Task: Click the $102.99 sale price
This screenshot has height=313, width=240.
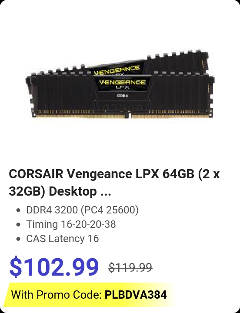Action: click(x=54, y=267)
